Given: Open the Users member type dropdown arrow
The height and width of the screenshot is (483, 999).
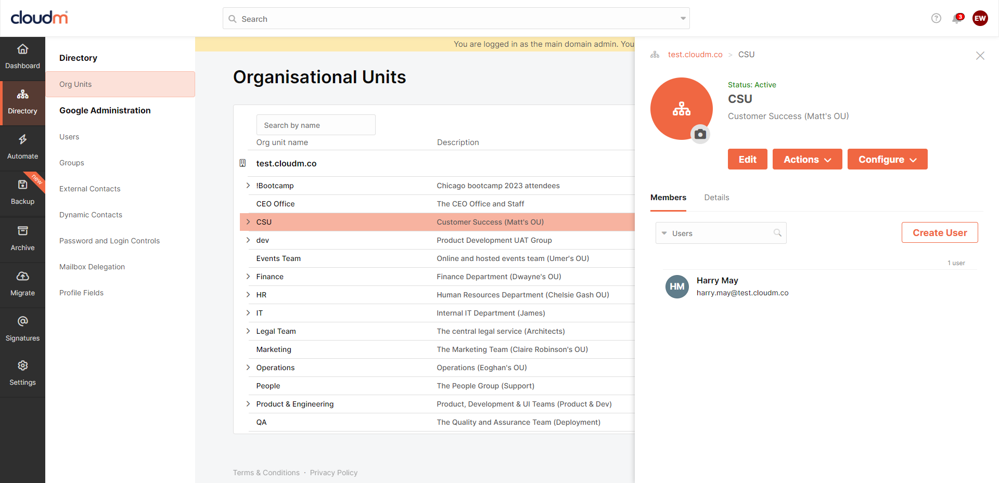Looking at the screenshot, I should click(x=664, y=233).
